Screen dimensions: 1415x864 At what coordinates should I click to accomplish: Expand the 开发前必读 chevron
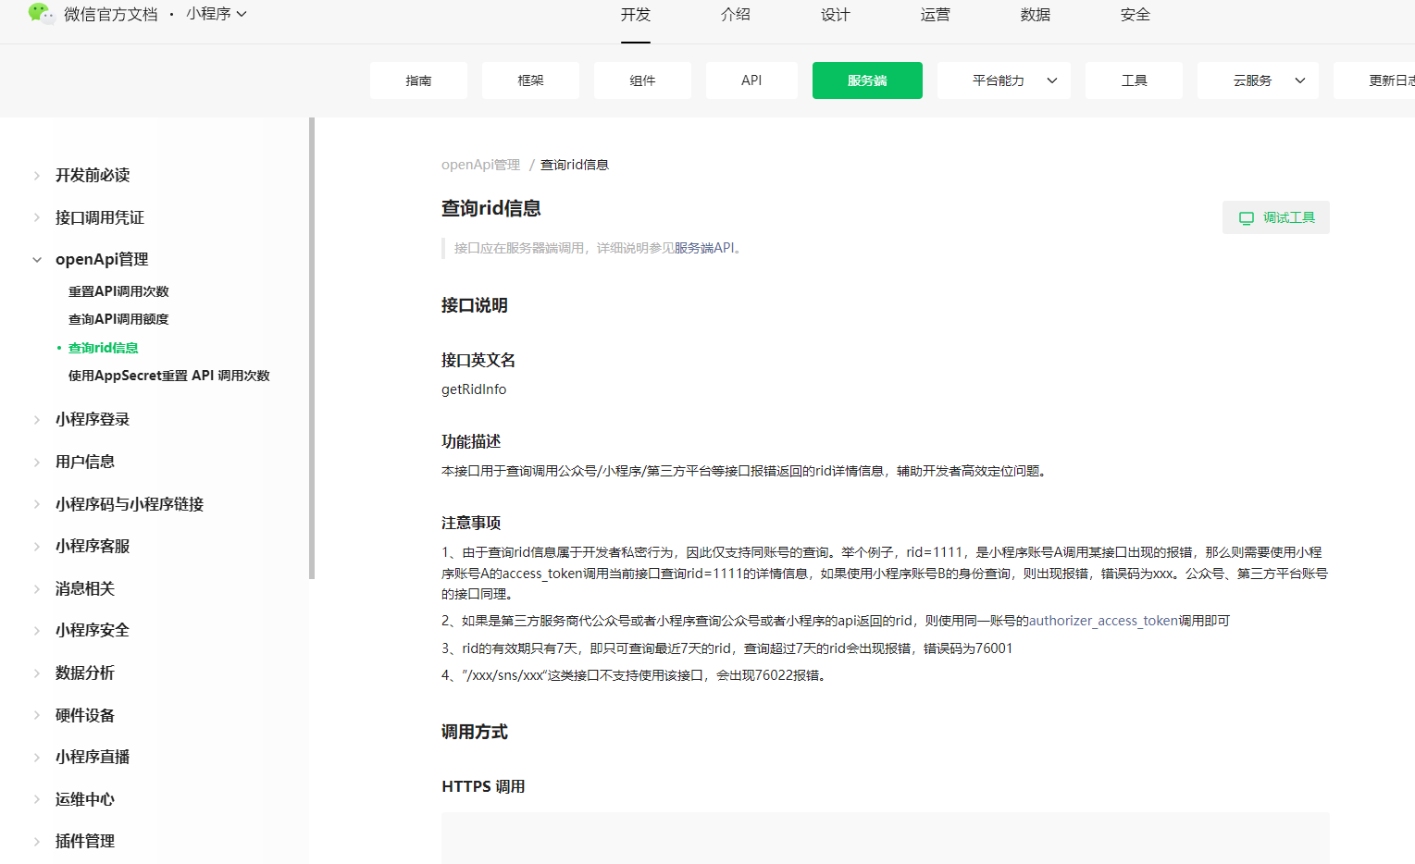coord(36,176)
